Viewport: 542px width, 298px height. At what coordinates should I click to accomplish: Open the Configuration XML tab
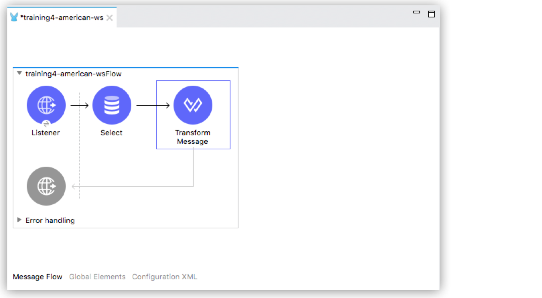164,277
